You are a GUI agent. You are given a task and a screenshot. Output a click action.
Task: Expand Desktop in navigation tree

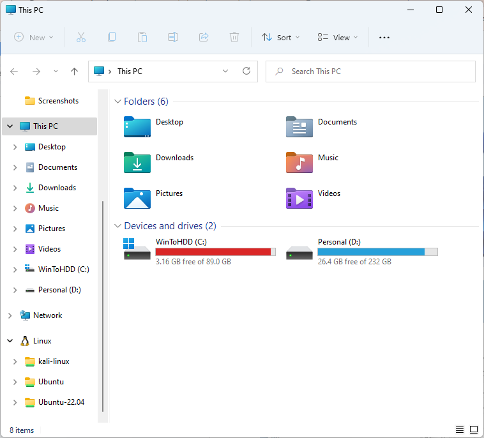click(x=15, y=147)
